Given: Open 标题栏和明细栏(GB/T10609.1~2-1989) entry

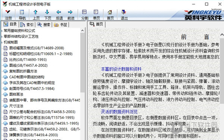Looking at the screenshot, I should point(41,54).
